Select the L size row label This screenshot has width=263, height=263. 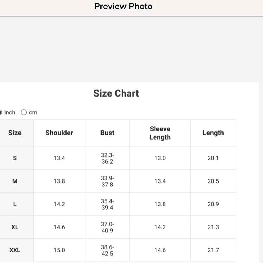15,204
